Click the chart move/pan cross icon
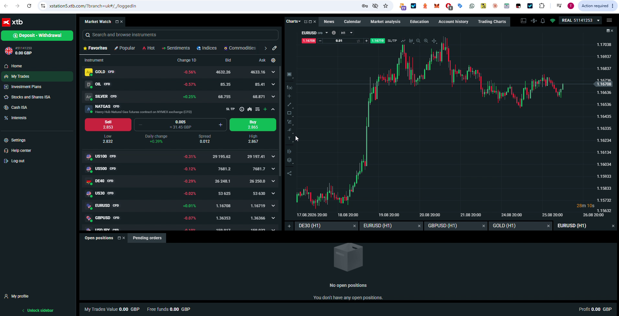Image resolution: width=619 pixels, height=316 pixels. [434, 41]
